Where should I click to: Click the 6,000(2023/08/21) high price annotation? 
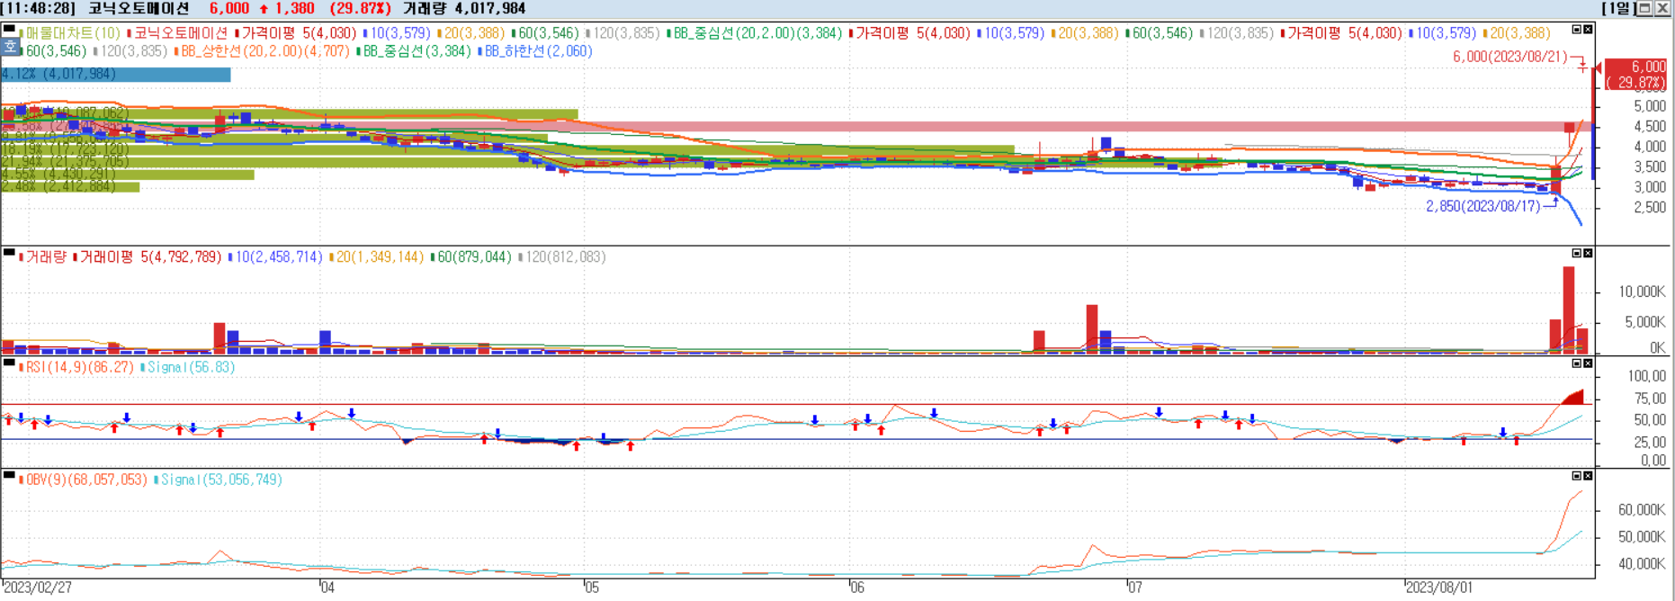(1509, 57)
